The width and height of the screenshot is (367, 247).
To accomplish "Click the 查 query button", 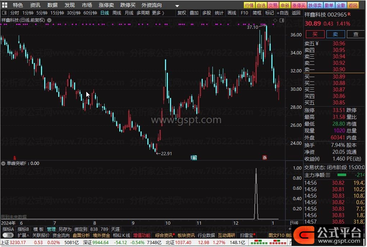I will [356, 34].
